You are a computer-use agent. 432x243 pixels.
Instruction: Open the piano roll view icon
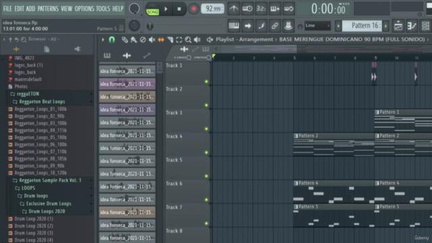234,26
